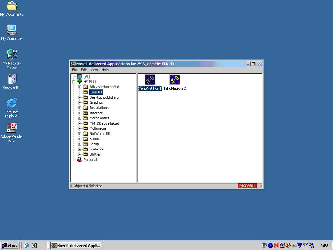333x250 pixels.
Task: Expand the Multimedia folder
Action: click(x=80, y=128)
